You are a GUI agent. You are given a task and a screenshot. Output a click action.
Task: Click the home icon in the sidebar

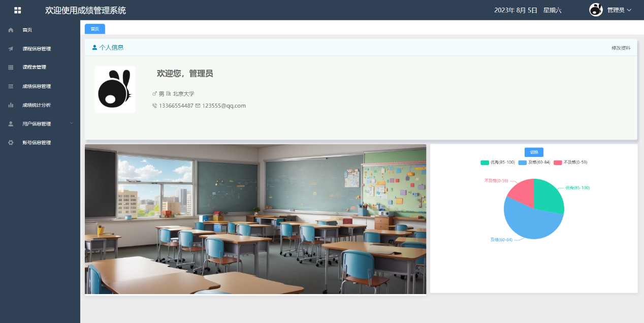pyautogui.click(x=11, y=30)
